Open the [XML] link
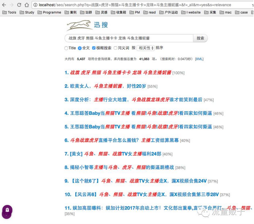Viewport: 254px width, 224px height. (x=199, y=59)
